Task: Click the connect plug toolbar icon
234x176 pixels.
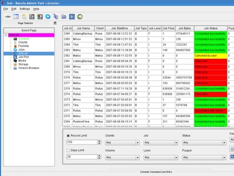Action: pyautogui.click(x=8, y=16)
